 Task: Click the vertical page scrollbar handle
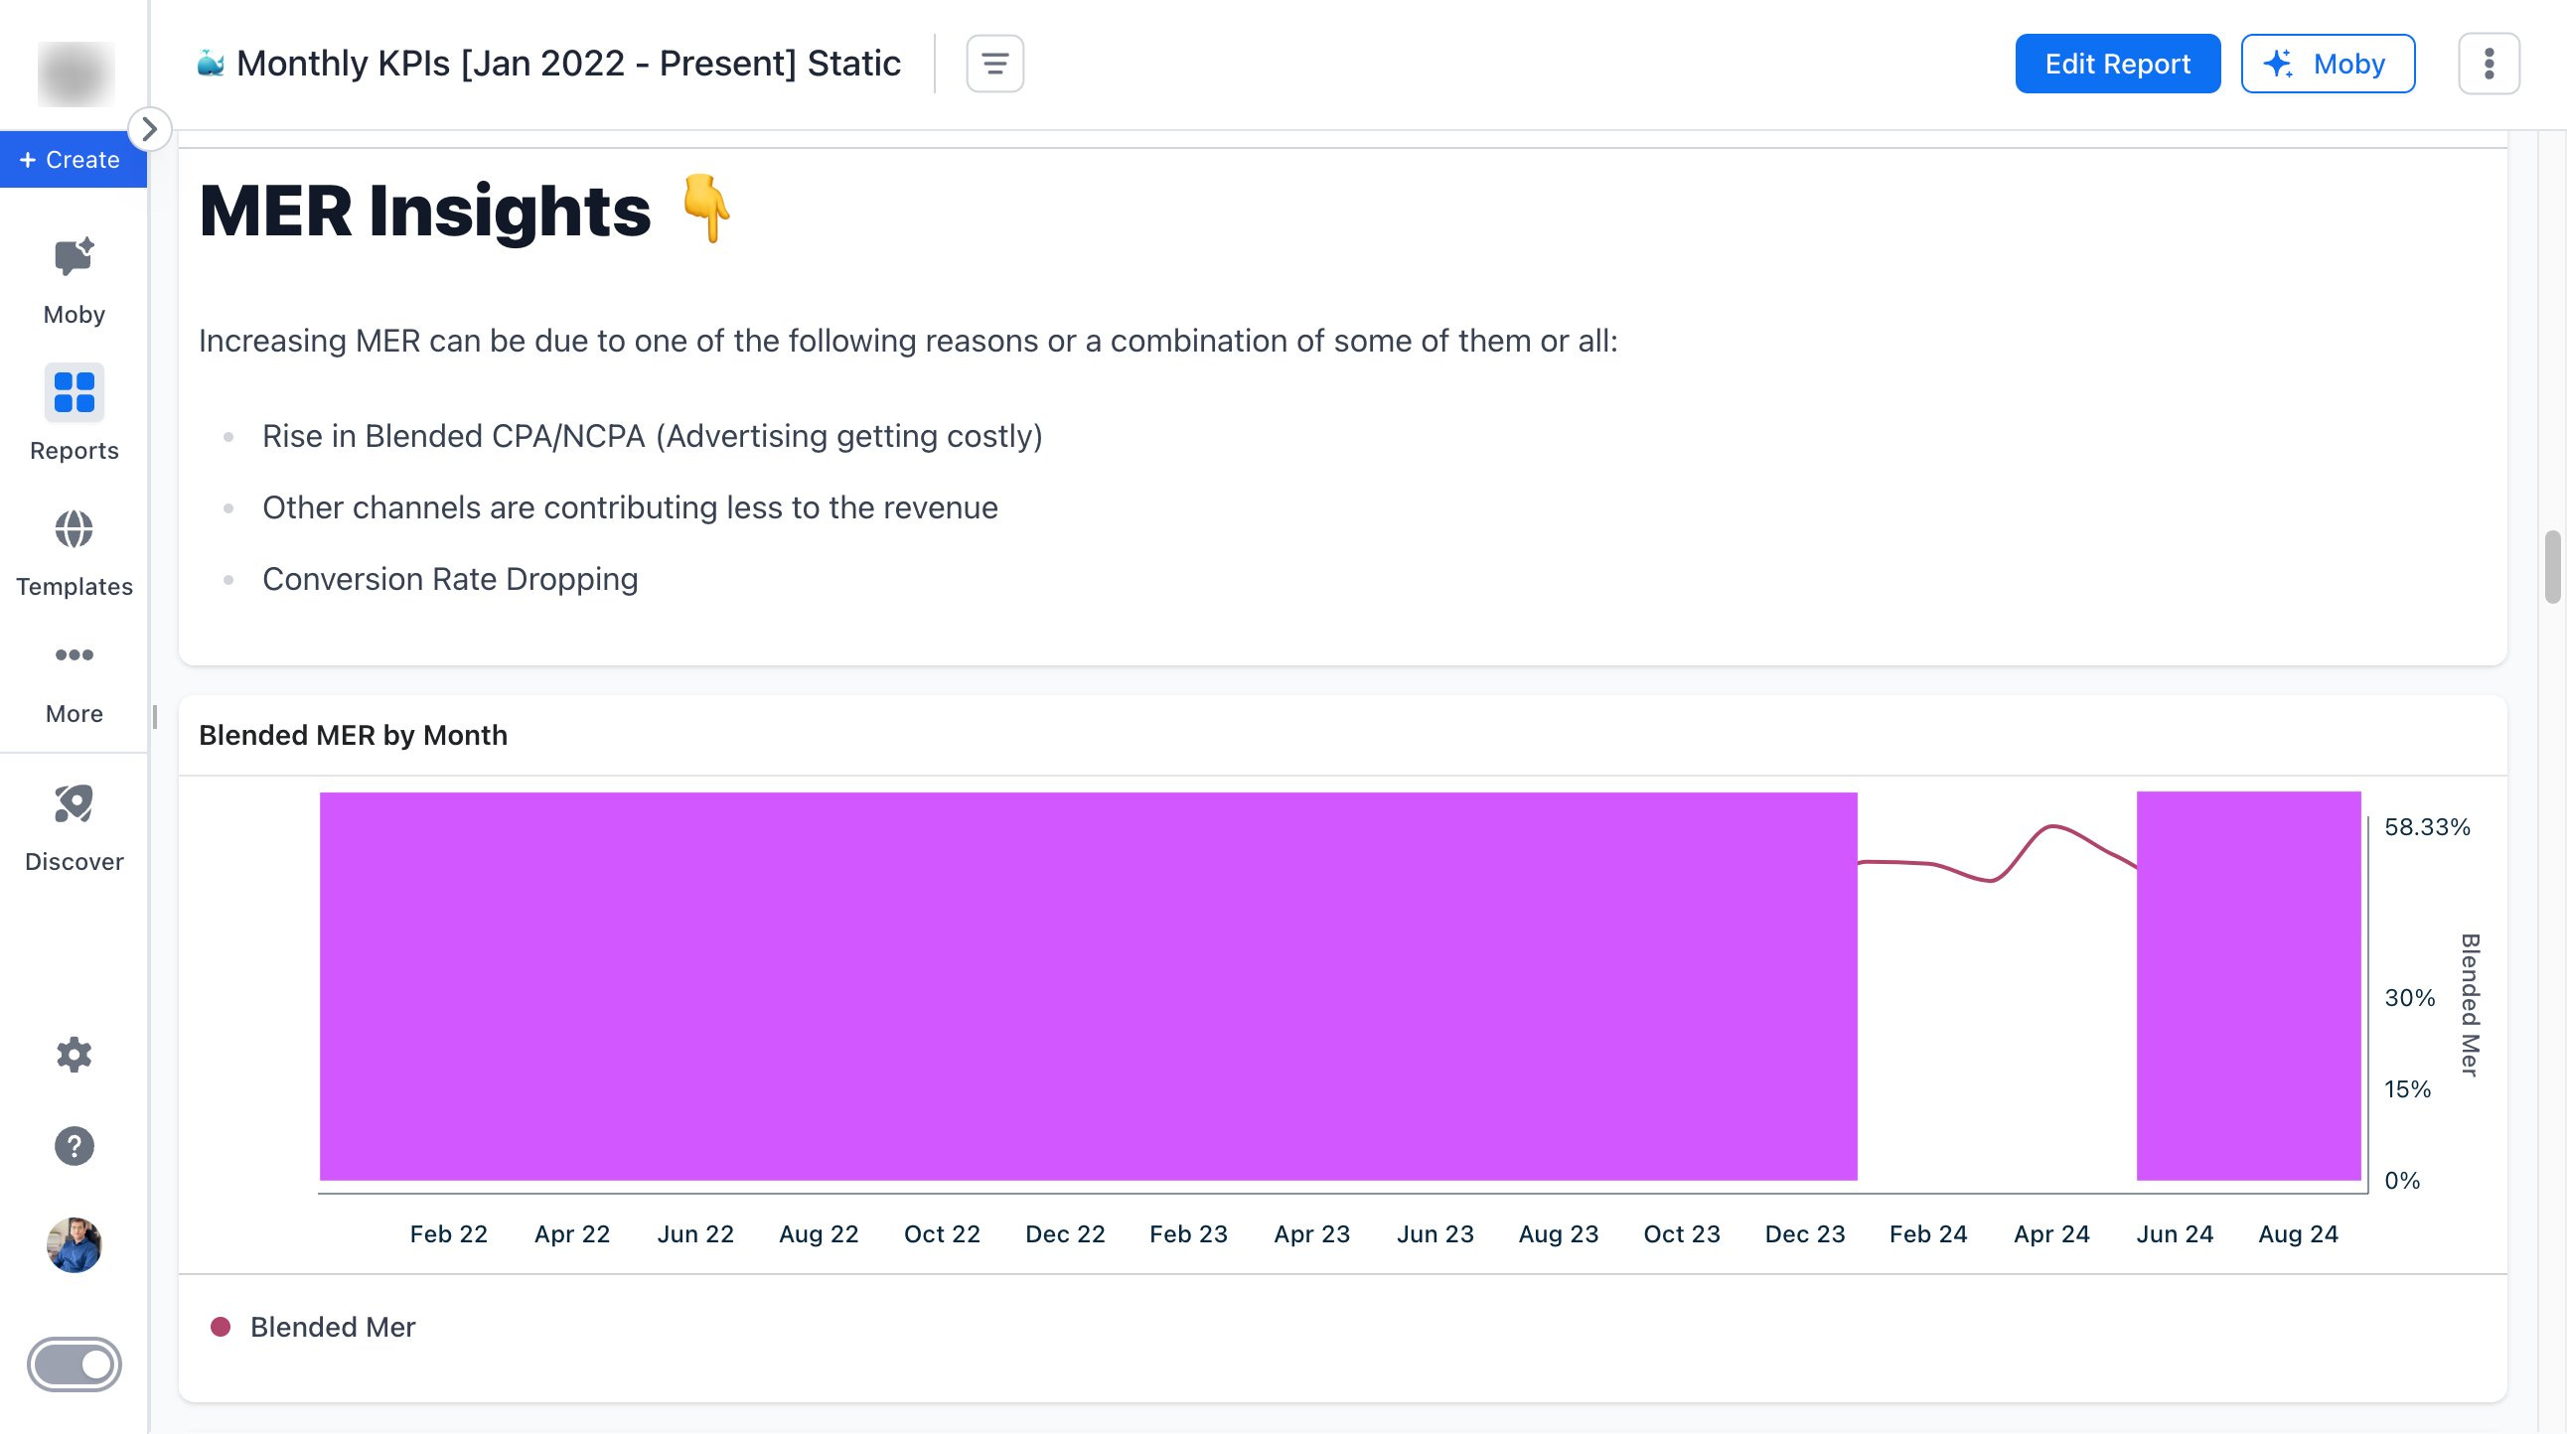(x=2551, y=568)
